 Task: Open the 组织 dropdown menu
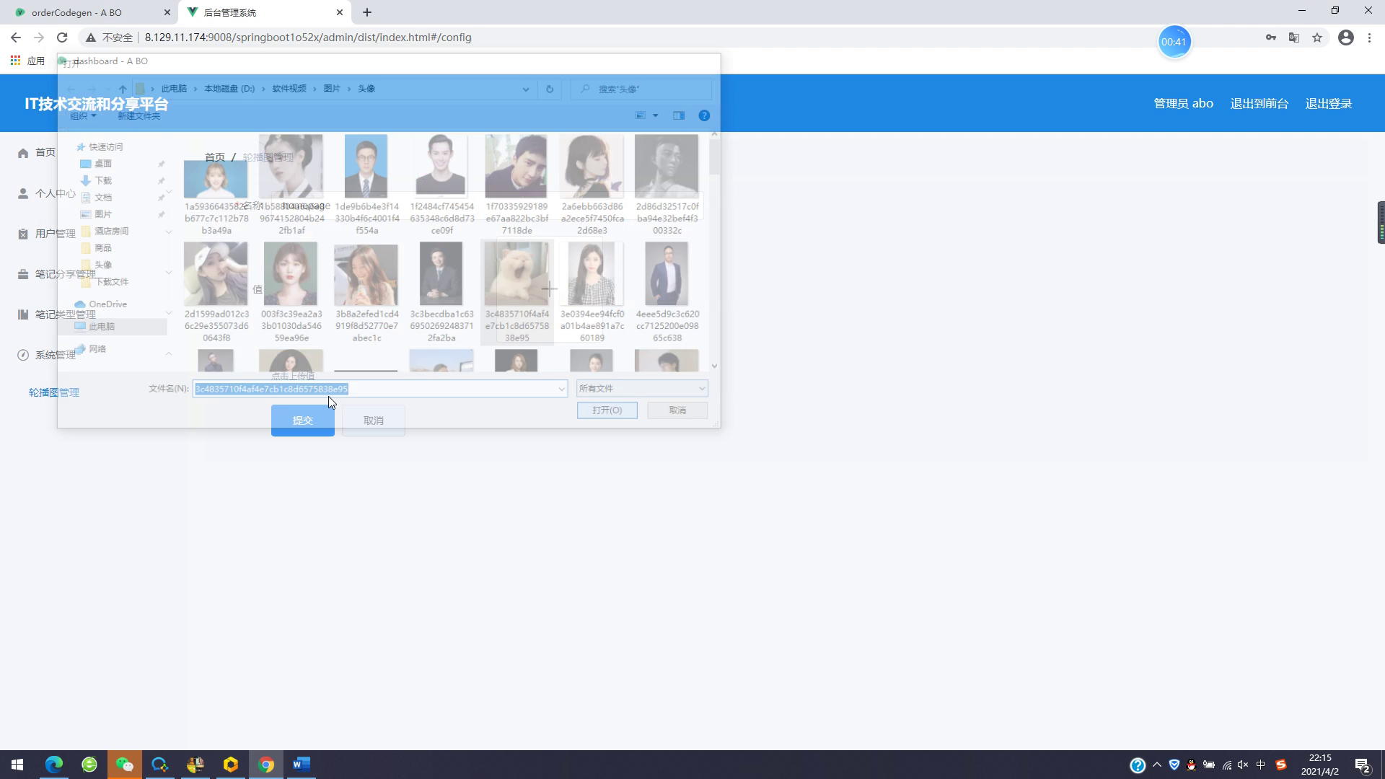click(x=83, y=116)
